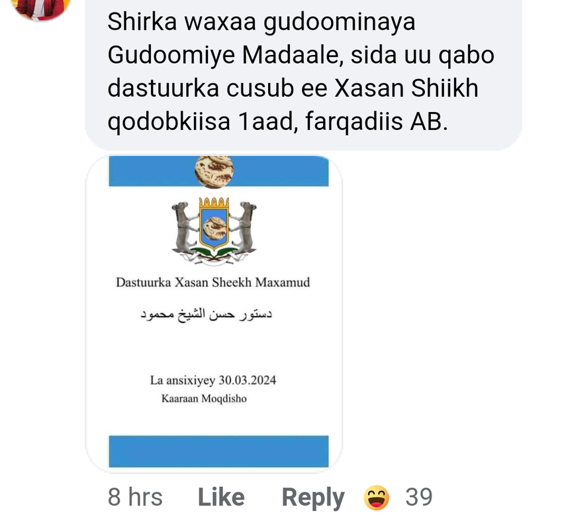Click the right animal holding the shield
The image size is (566, 530).
tap(244, 228)
